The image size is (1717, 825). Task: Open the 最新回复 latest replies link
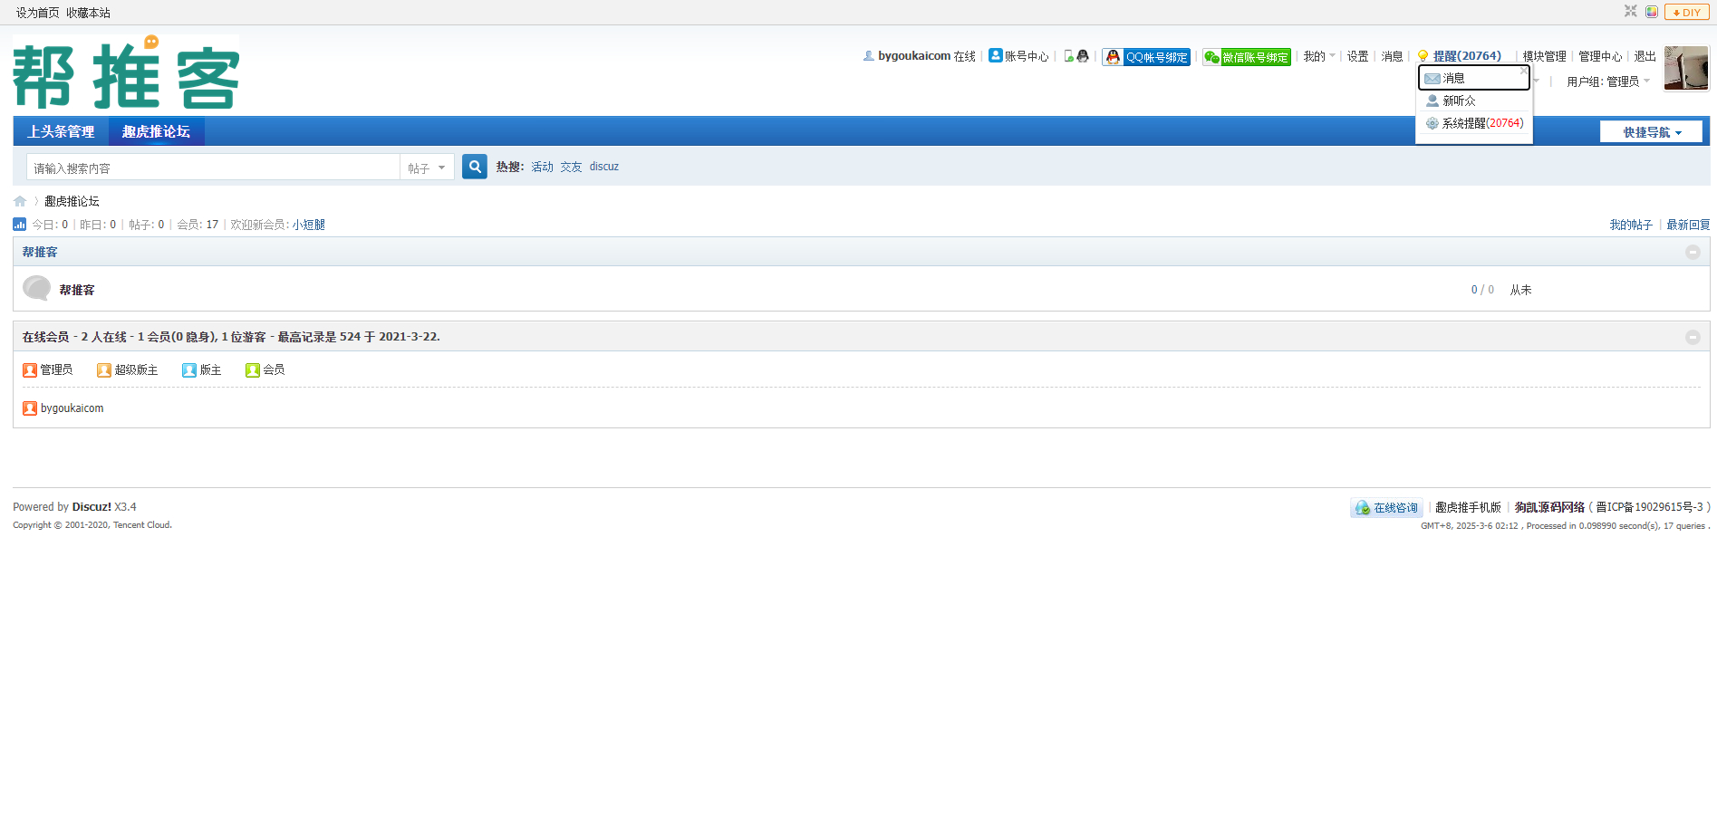click(1687, 225)
